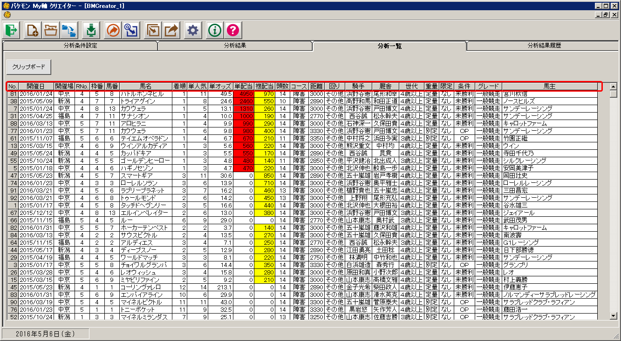Sort by the 馬名 column header
The height and width of the screenshot is (341, 621).
coord(145,86)
